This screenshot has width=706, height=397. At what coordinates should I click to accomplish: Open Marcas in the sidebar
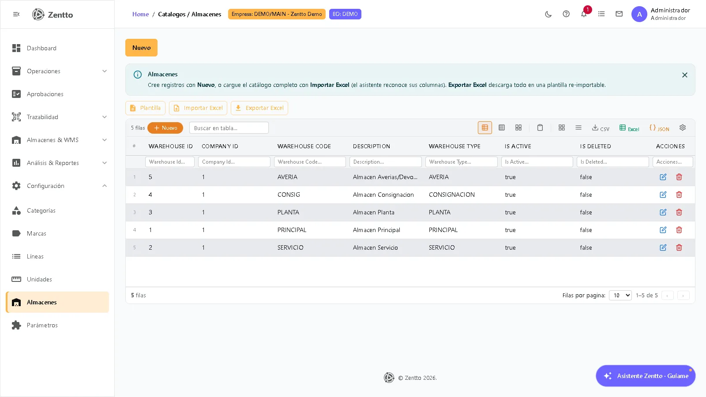[57, 233]
